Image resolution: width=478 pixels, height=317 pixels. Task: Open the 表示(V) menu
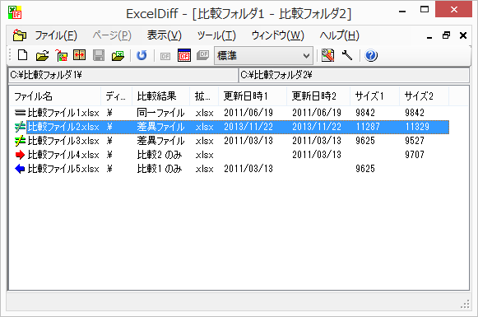(164, 35)
